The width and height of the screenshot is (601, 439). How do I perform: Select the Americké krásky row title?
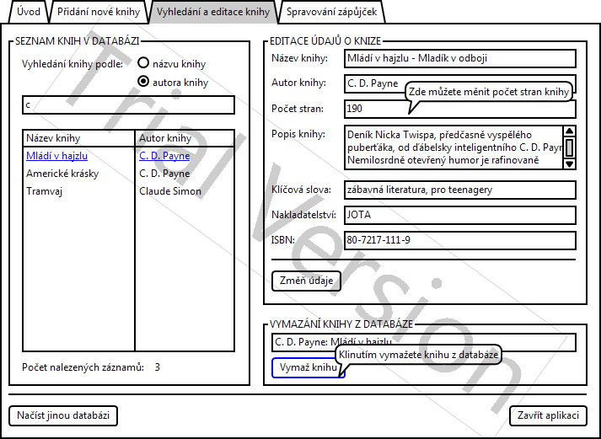click(x=62, y=174)
